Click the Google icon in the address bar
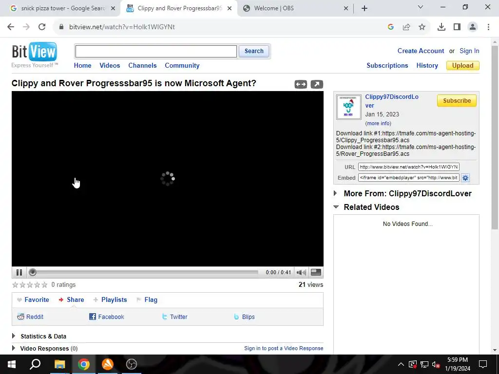The width and height of the screenshot is (499, 374). click(390, 27)
